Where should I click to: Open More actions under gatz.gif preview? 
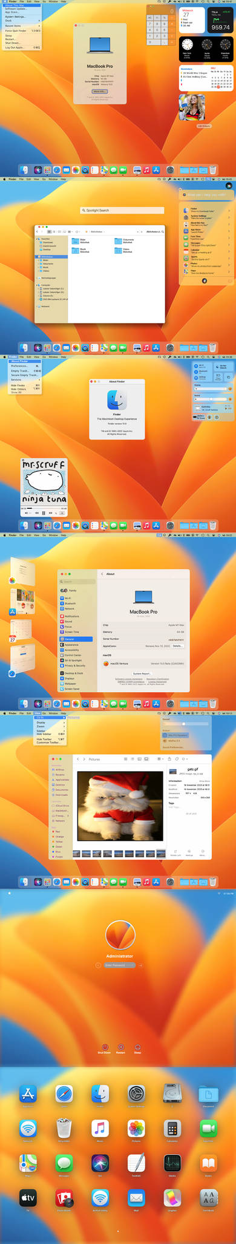[x=202, y=853]
